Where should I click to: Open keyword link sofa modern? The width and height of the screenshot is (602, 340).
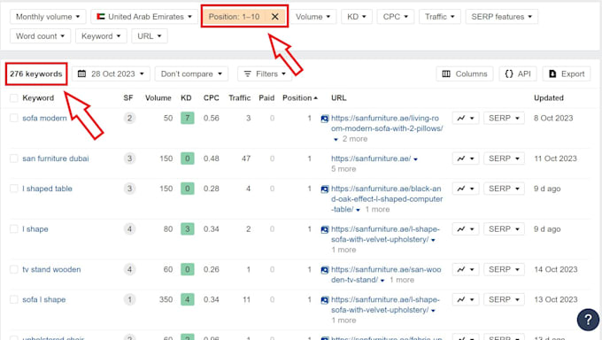44,118
